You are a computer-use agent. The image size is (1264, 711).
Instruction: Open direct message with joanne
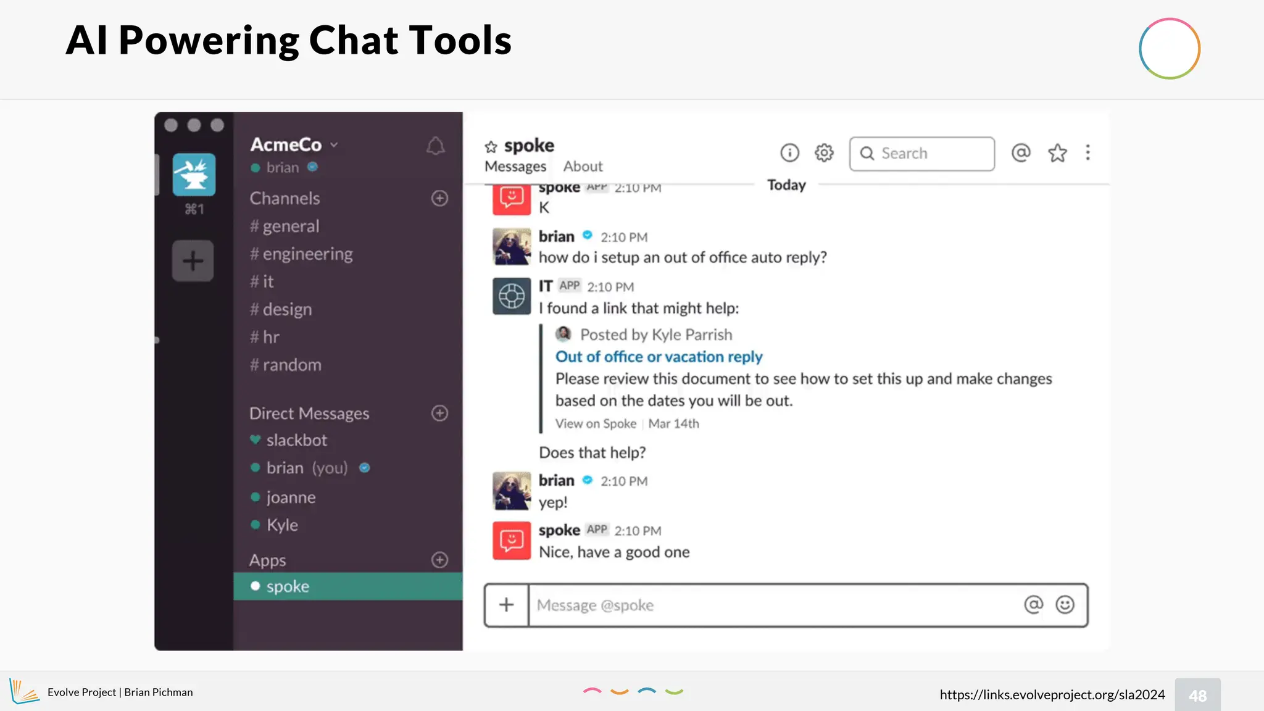pos(283,497)
